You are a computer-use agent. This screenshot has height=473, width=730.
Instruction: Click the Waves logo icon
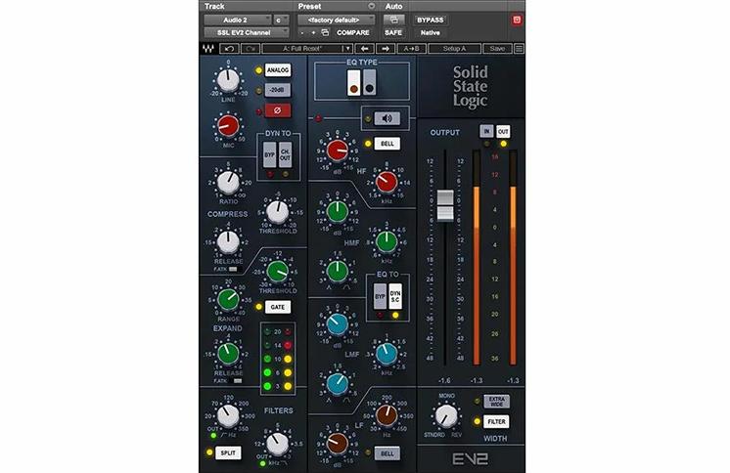coord(208,48)
